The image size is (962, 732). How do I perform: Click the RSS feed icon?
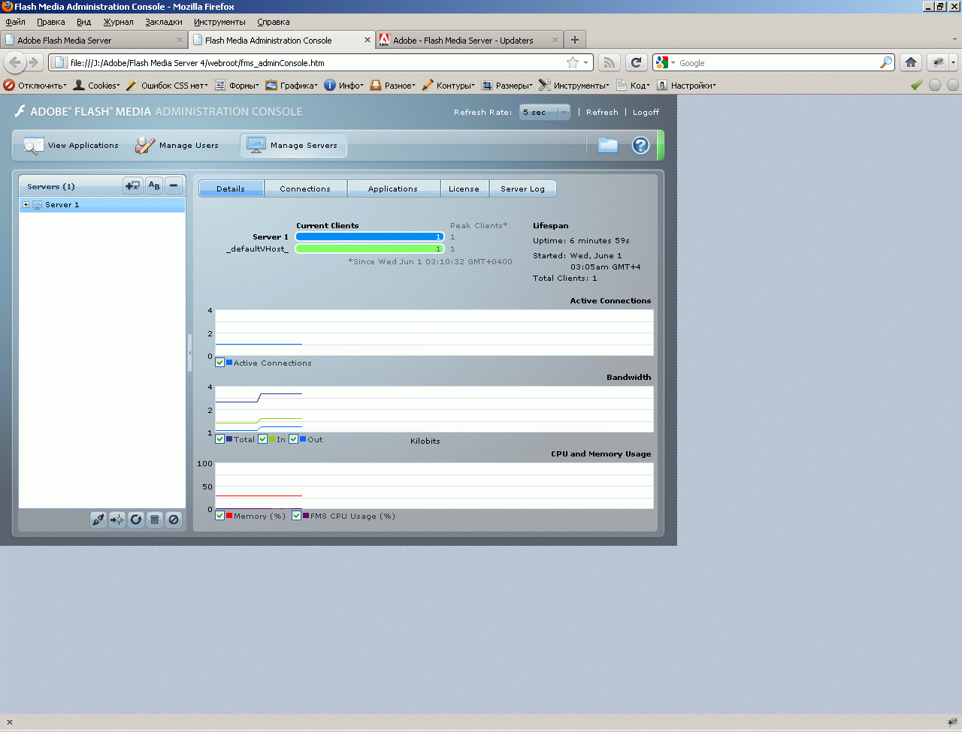[610, 62]
